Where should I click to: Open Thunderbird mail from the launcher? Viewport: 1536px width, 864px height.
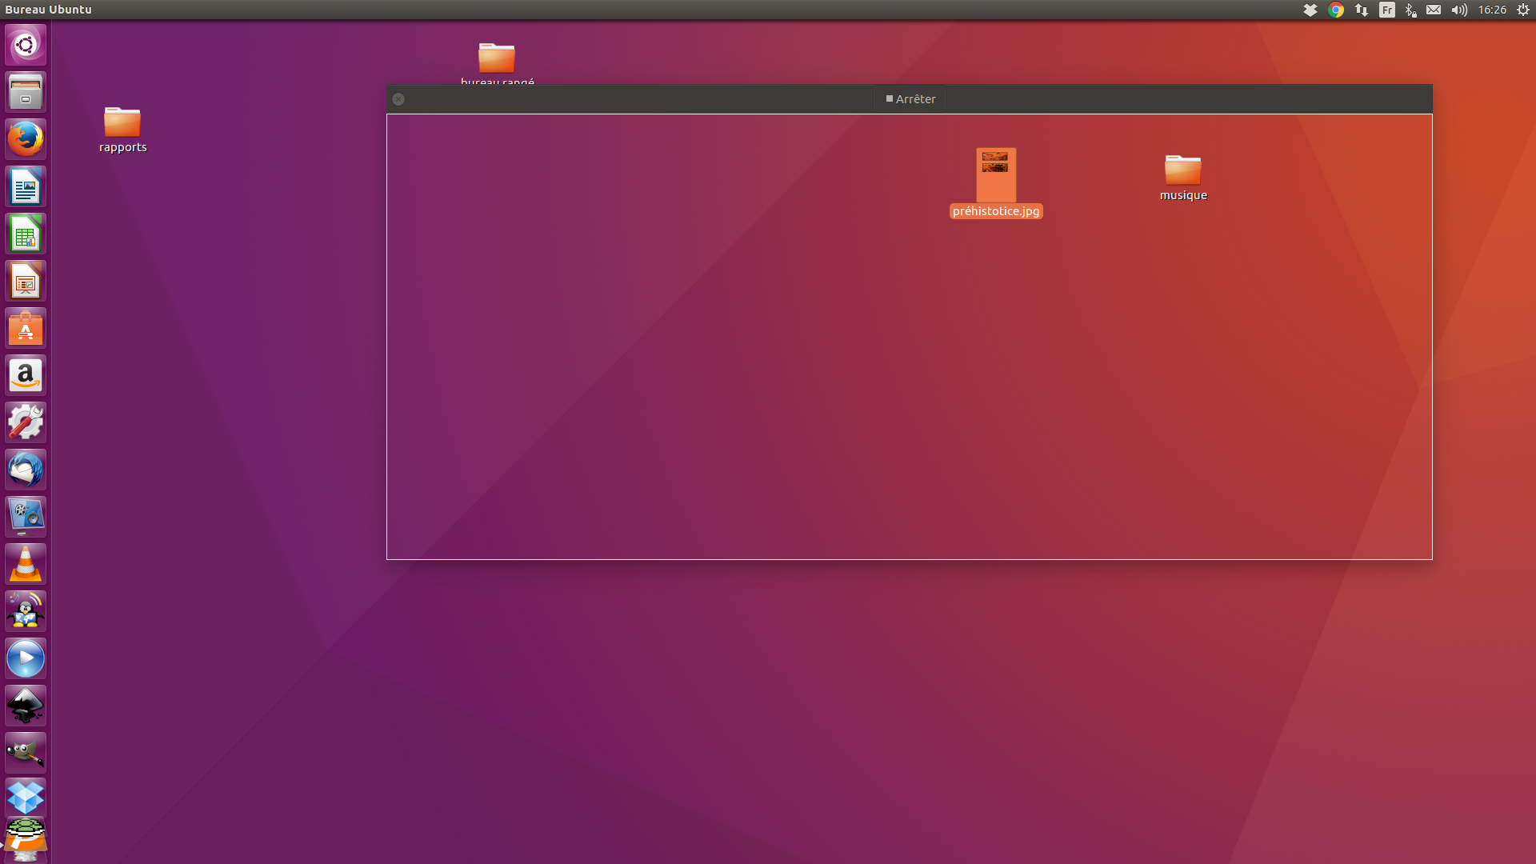pyautogui.click(x=26, y=470)
